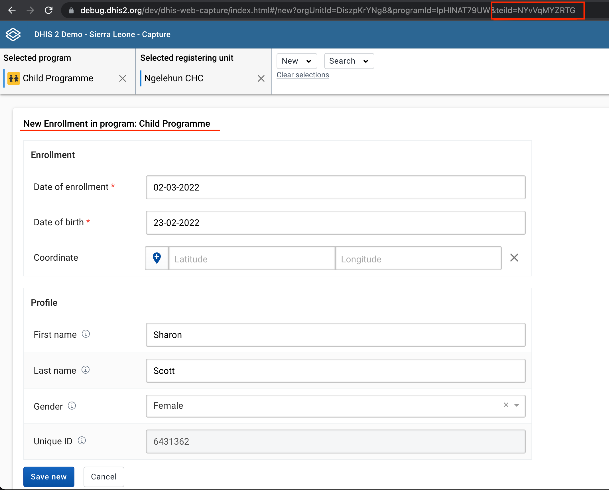This screenshot has height=490, width=609.
Task: Open the map coordinate picker pin
Action: pos(157,258)
